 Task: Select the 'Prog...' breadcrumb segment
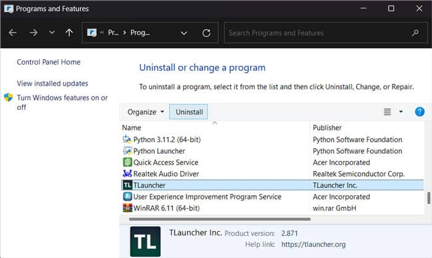pos(140,33)
